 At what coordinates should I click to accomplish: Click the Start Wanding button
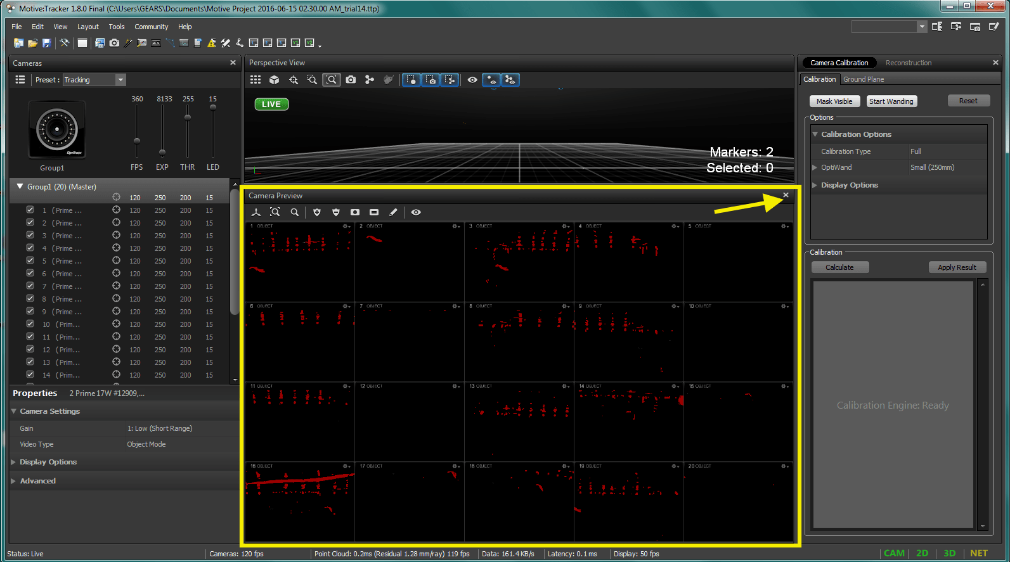pyautogui.click(x=891, y=101)
